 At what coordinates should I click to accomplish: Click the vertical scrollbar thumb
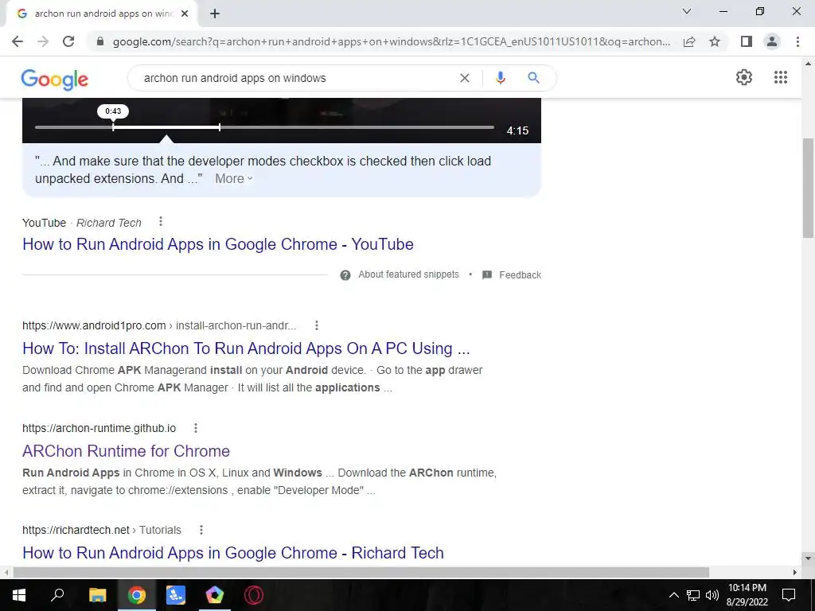808,188
